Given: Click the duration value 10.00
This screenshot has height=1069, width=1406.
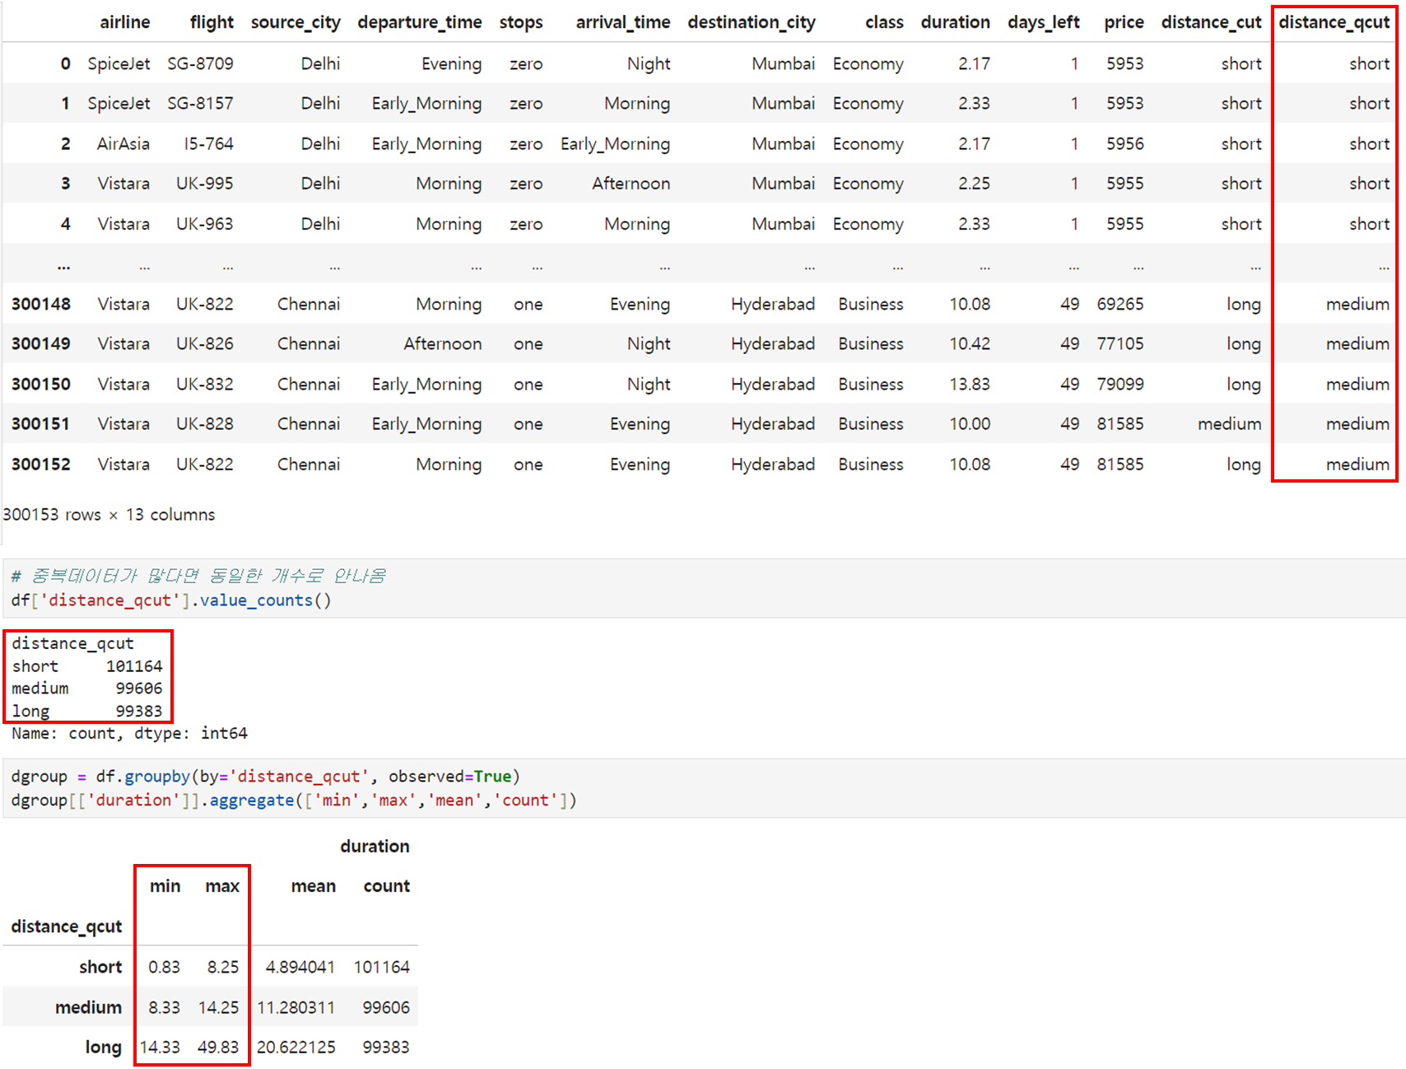Looking at the screenshot, I should (x=970, y=423).
